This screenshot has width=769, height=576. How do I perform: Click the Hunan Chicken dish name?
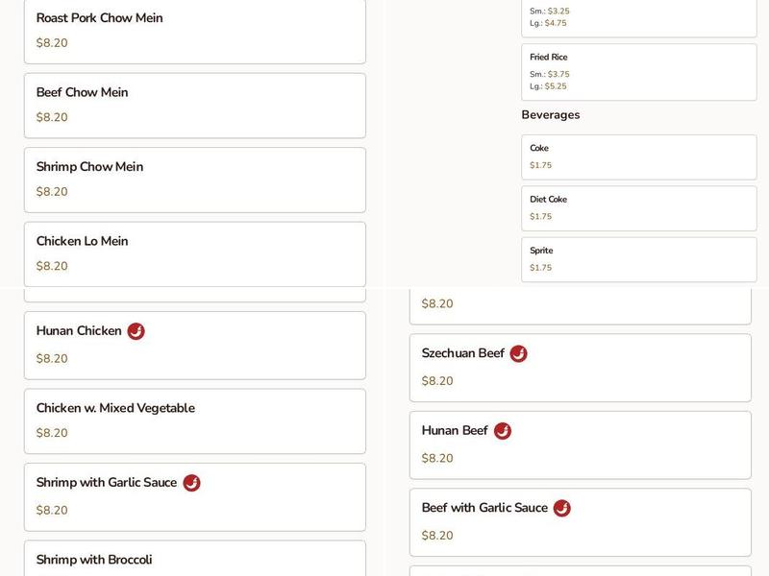pyautogui.click(x=79, y=331)
